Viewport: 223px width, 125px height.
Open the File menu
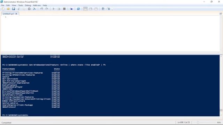[2, 5]
